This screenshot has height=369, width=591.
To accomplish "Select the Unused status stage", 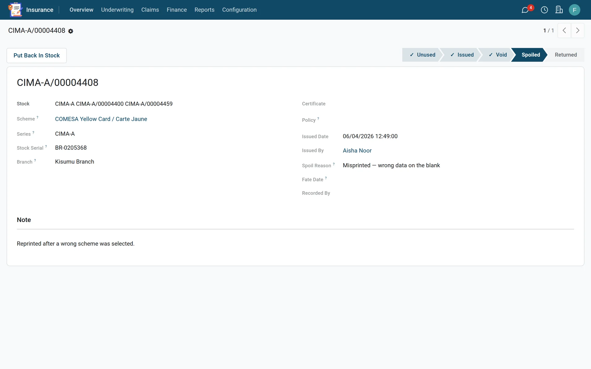I will click(422, 55).
